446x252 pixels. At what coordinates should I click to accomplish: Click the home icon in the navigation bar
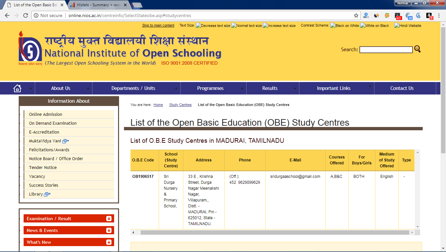17,88
